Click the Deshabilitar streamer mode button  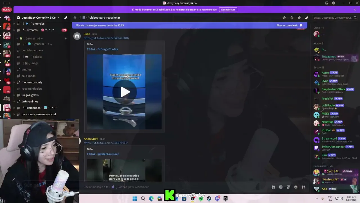click(228, 10)
